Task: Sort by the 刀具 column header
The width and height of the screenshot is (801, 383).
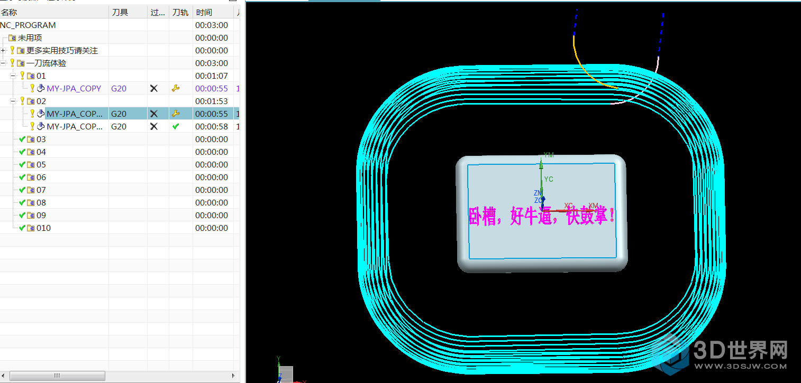Action: coord(128,12)
